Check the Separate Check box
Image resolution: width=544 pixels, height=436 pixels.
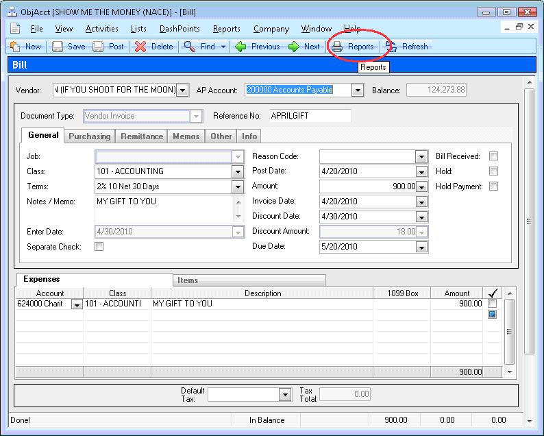click(x=99, y=247)
